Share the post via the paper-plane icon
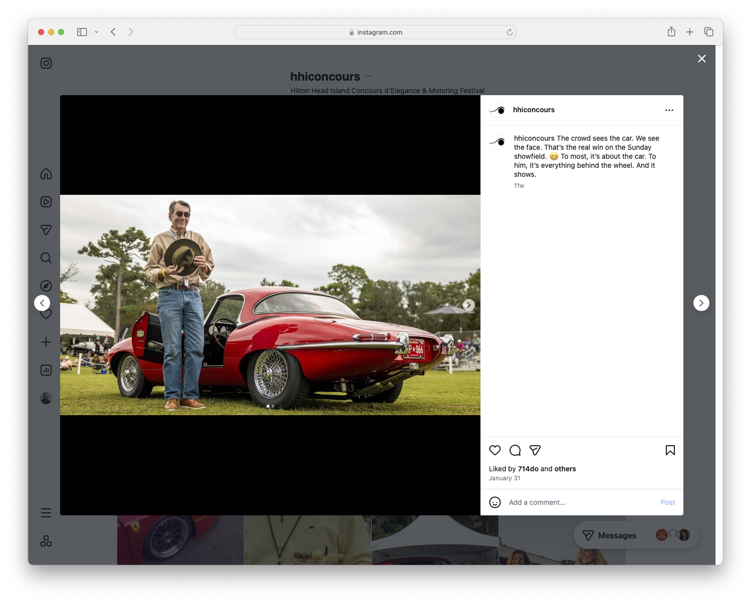Screen dimensions: 751x602 tap(535, 450)
